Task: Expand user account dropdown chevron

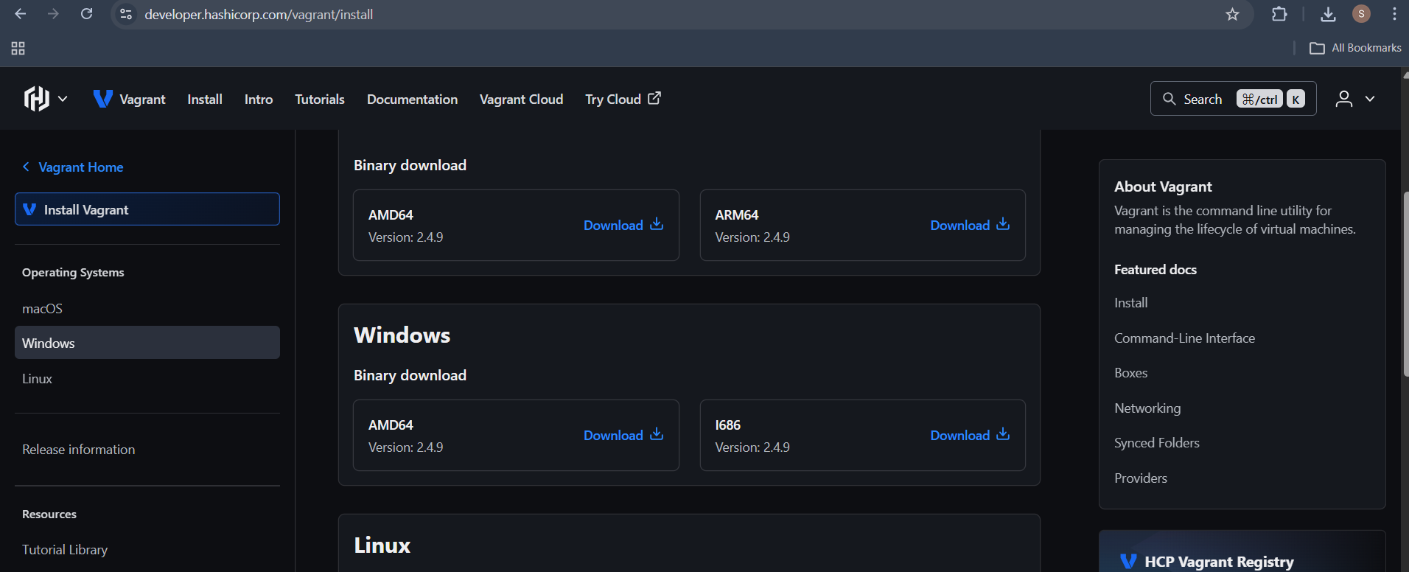Action: click(x=1370, y=99)
